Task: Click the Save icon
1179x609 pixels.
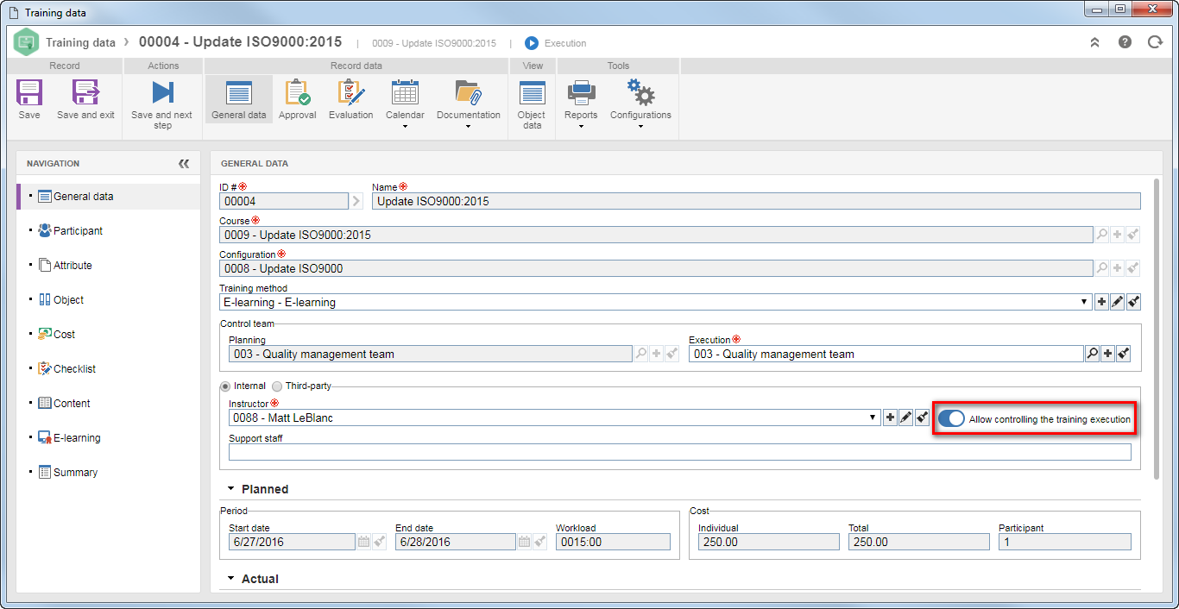Action: click(x=29, y=93)
